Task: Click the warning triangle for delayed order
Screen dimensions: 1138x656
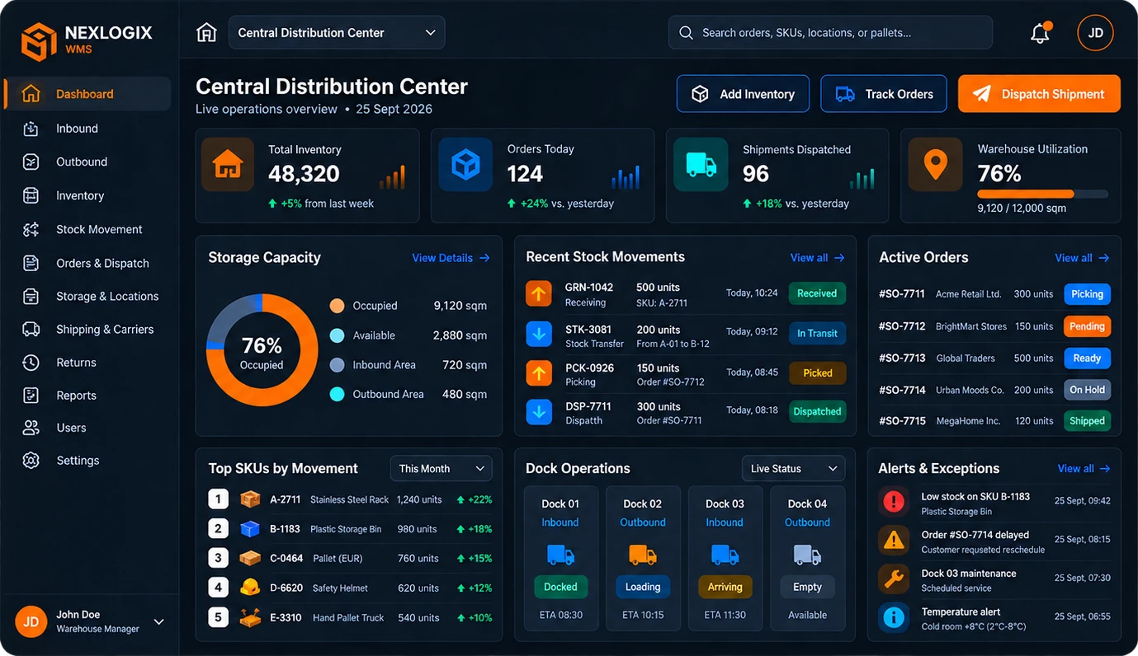Action: pyautogui.click(x=894, y=540)
